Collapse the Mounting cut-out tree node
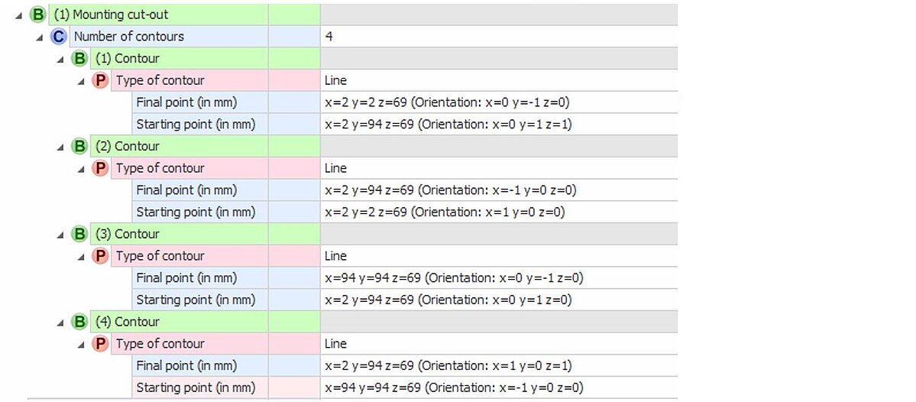 [x=18, y=15]
